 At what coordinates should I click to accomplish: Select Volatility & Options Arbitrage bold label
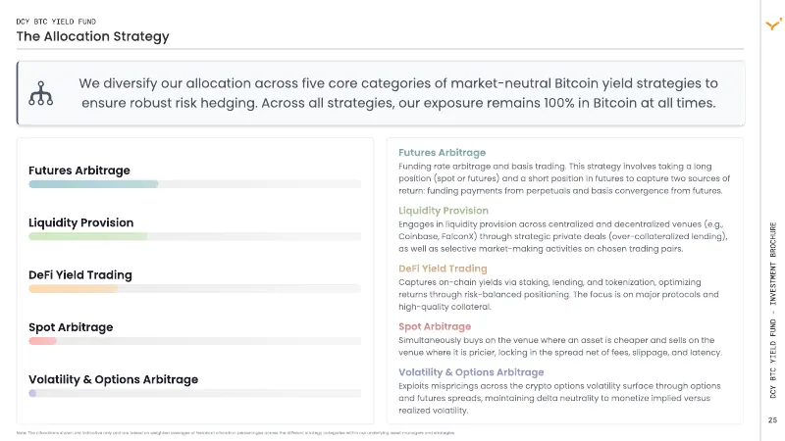113,379
